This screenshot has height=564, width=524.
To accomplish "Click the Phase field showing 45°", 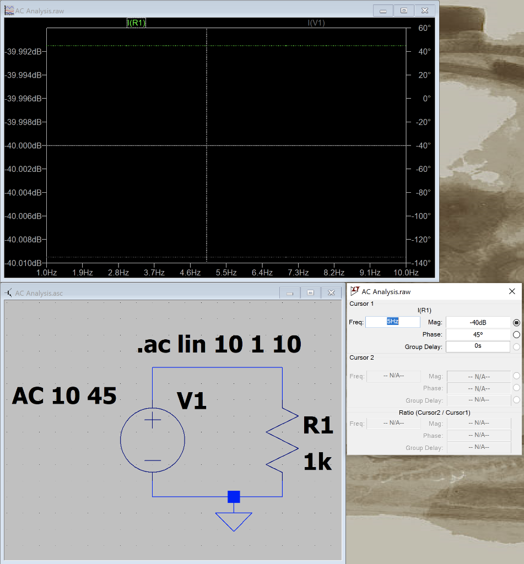I will click(x=478, y=334).
